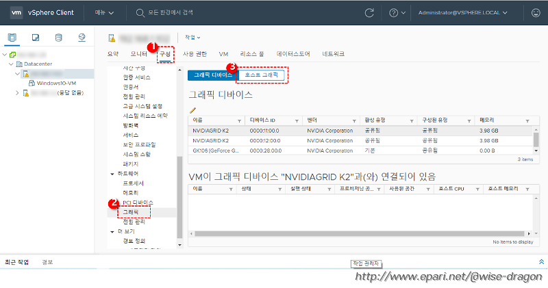Filter the 메모리 column
Screen dimensions: 548x288
527,121
